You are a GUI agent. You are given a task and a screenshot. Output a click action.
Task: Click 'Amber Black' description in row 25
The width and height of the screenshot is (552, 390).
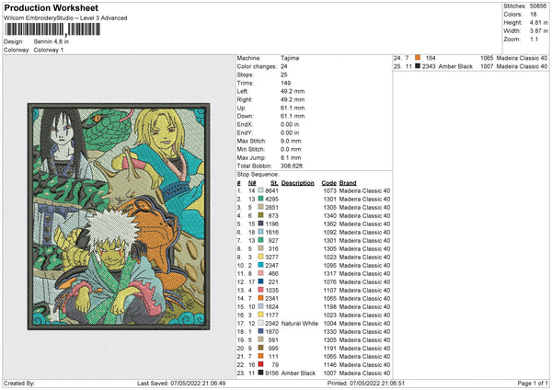pyautogui.click(x=455, y=66)
